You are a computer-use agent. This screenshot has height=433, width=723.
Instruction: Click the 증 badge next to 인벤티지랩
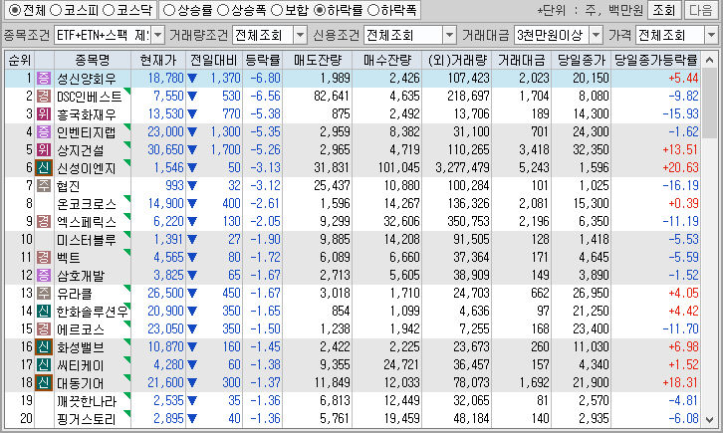(44, 132)
